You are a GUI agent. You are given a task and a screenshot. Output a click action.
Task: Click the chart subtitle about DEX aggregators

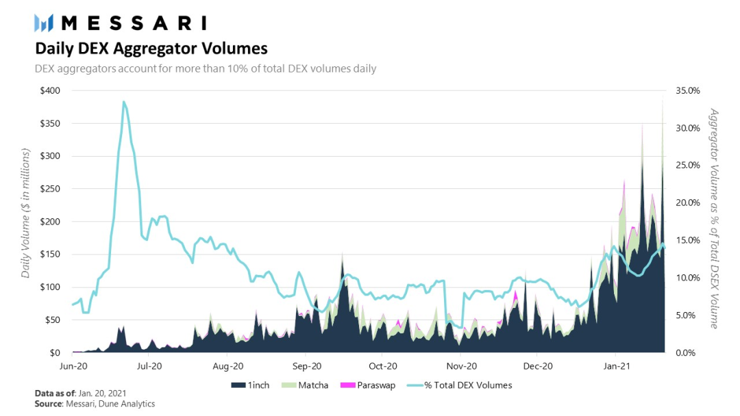(206, 69)
